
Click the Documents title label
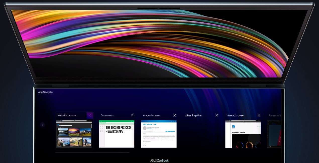pos(107,115)
